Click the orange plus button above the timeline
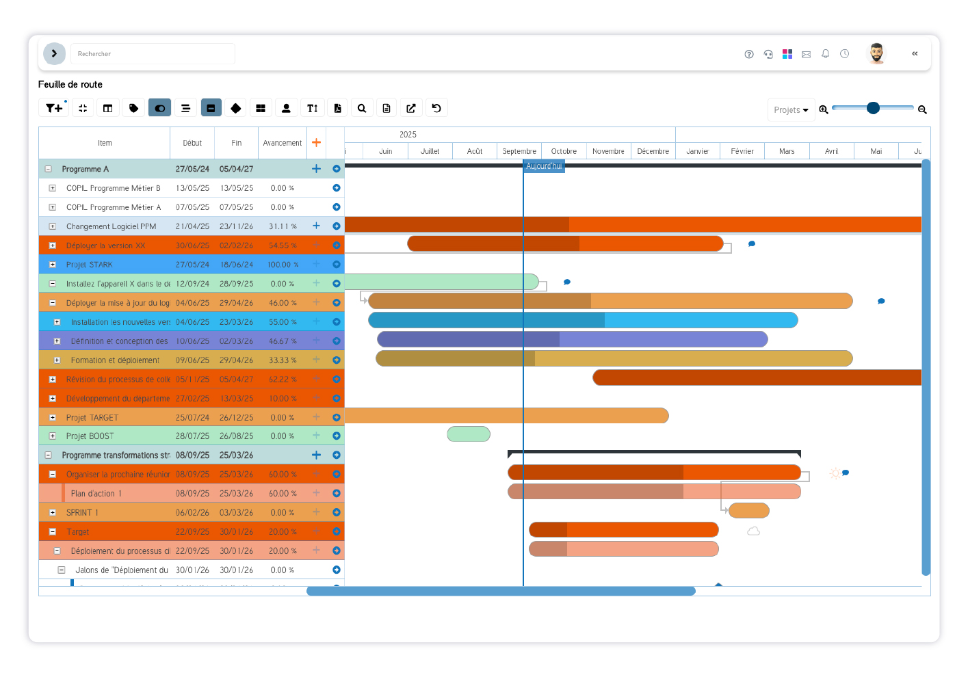The image size is (968, 677). 316,142
